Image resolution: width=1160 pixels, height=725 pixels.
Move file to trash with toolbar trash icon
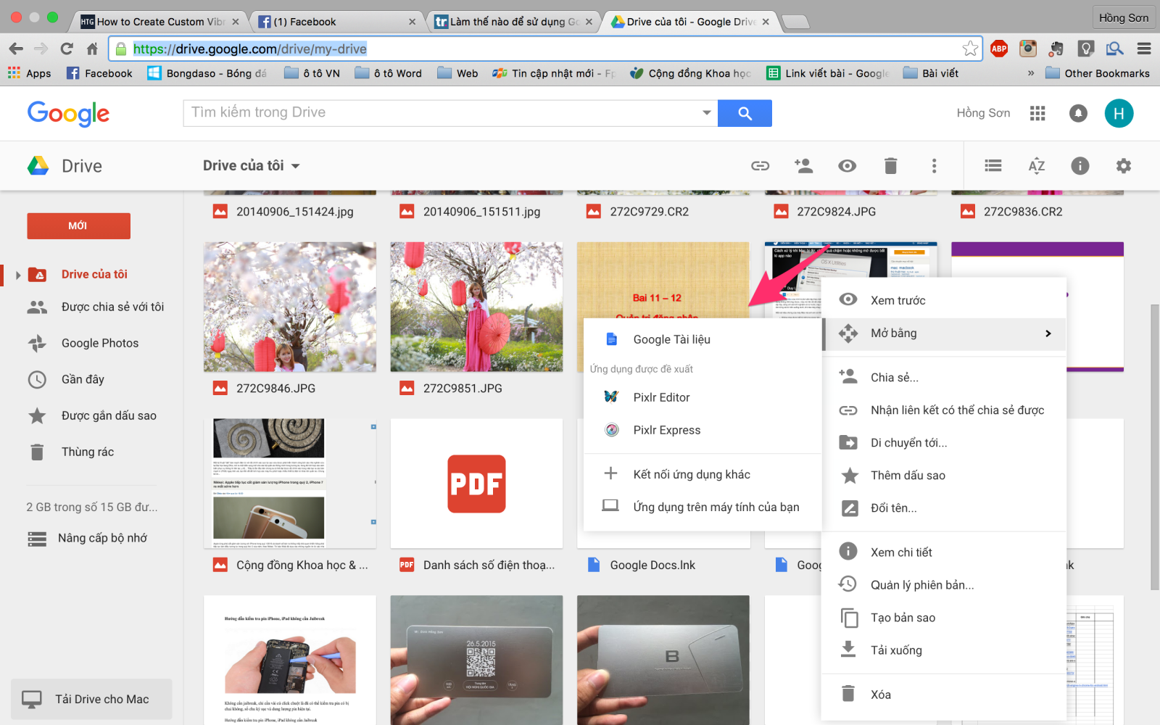[891, 165]
